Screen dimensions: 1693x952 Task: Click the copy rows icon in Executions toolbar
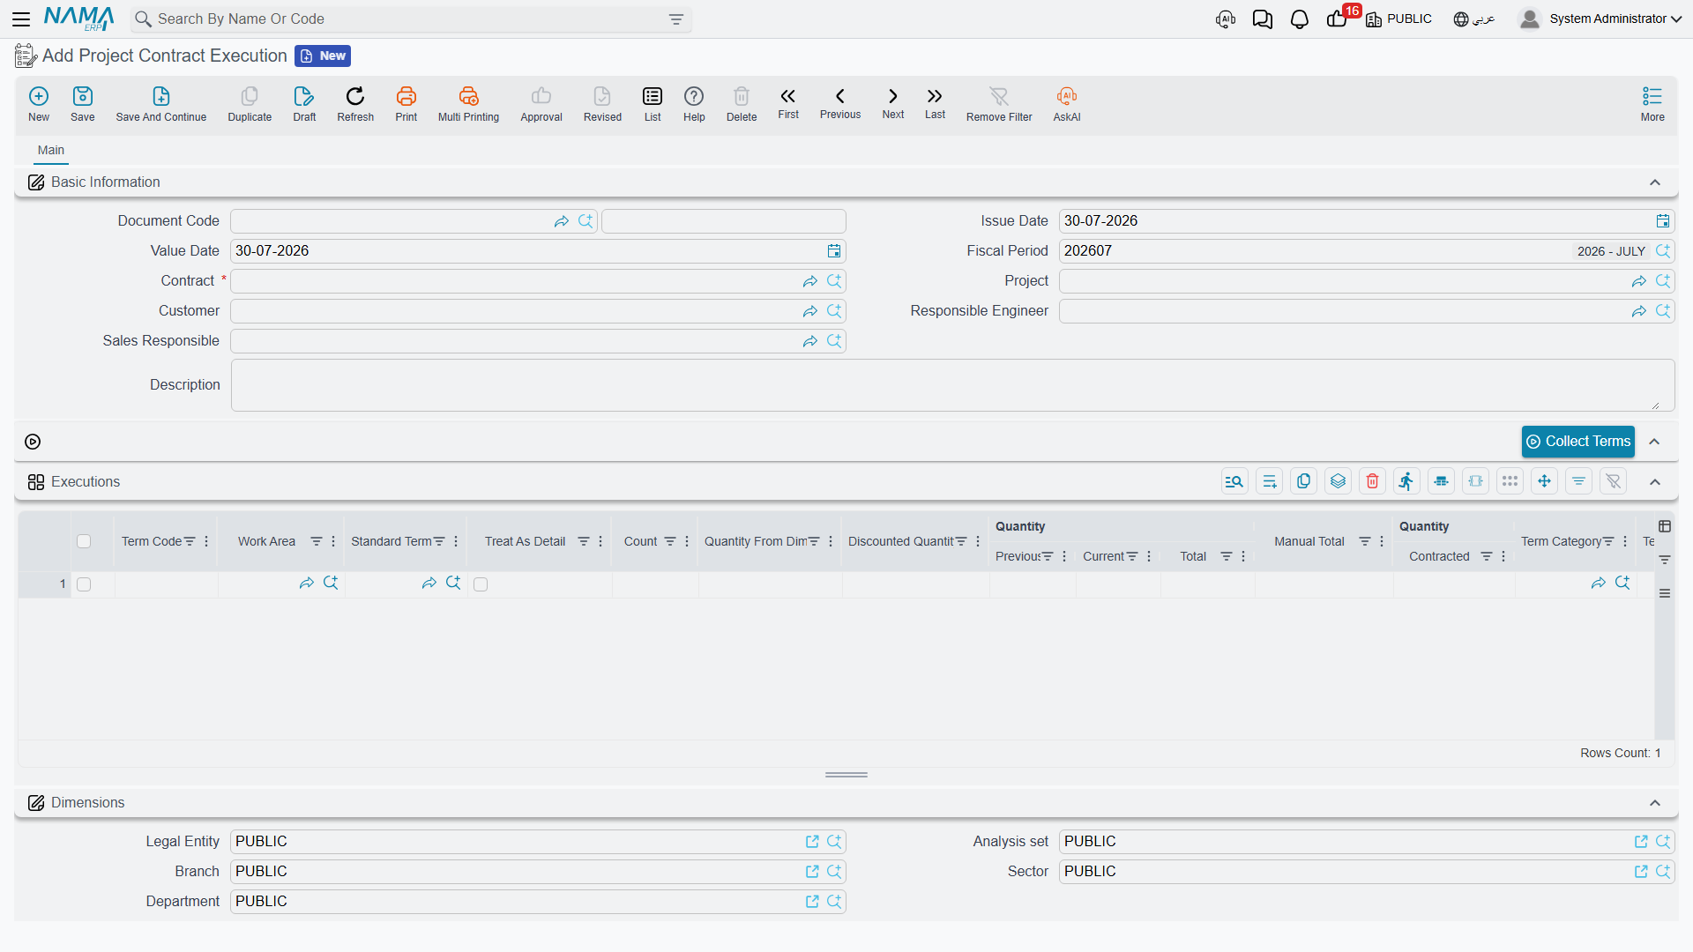tap(1303, 481)
